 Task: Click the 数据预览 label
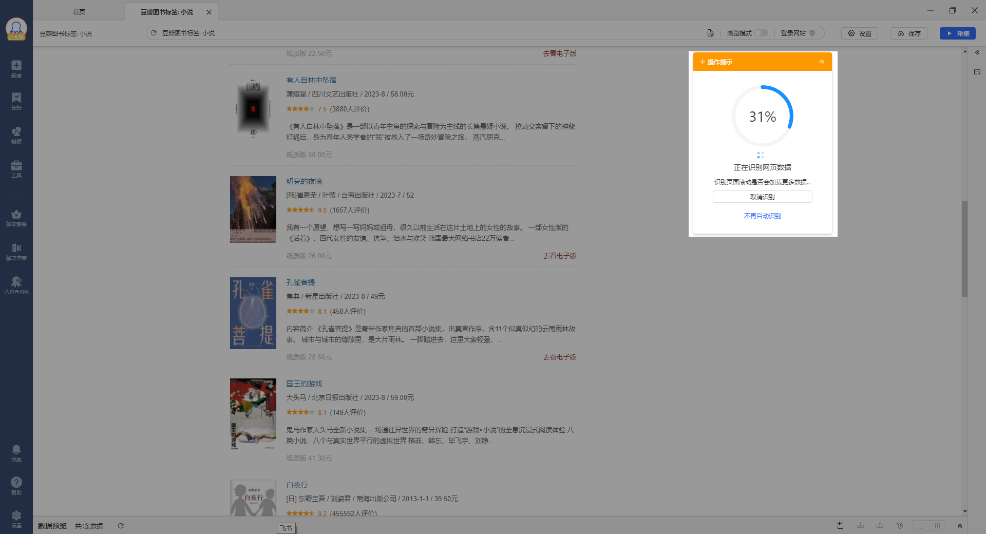(x=52, y=526)
